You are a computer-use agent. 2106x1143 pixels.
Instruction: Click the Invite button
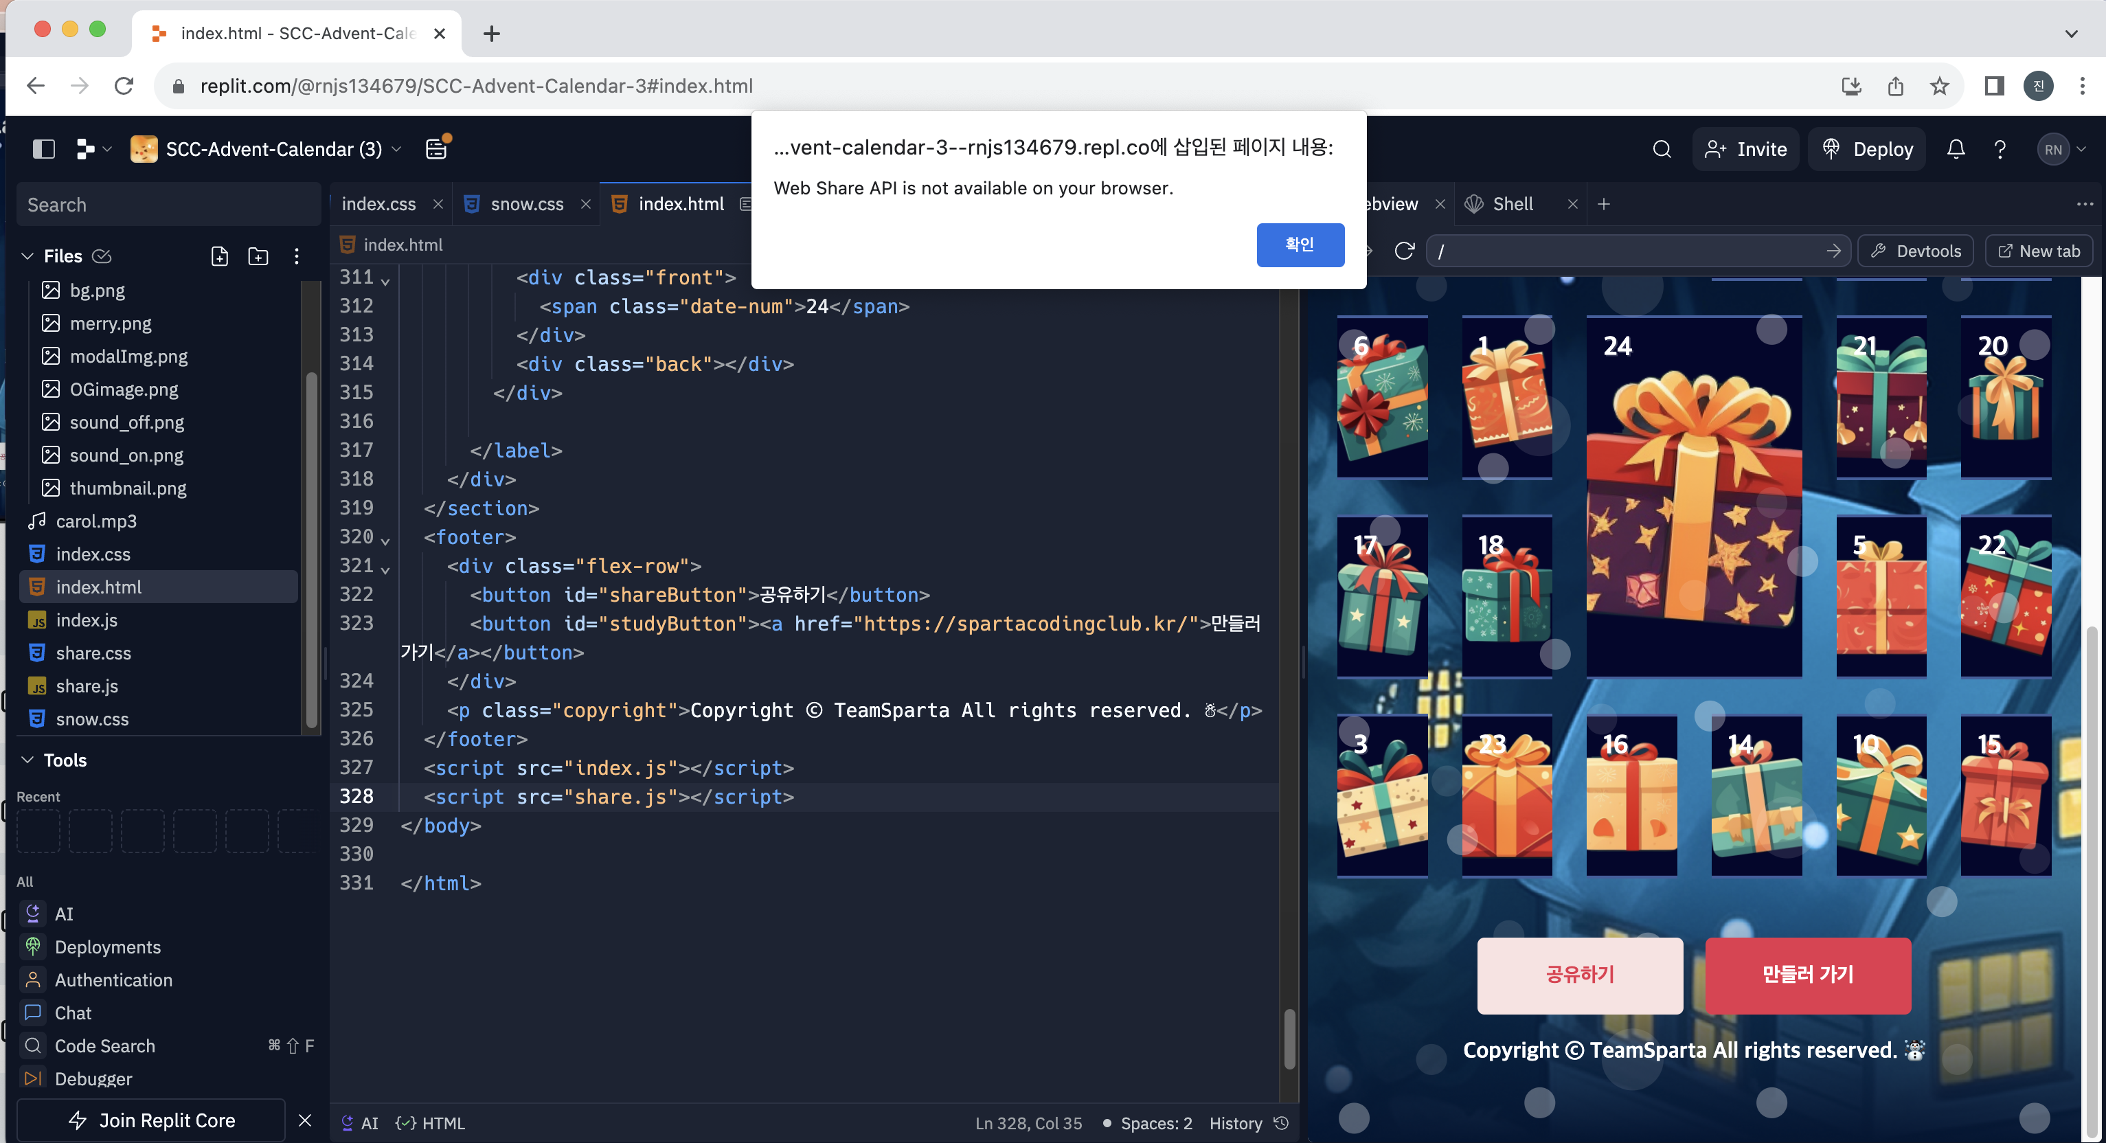(1745, 149)
